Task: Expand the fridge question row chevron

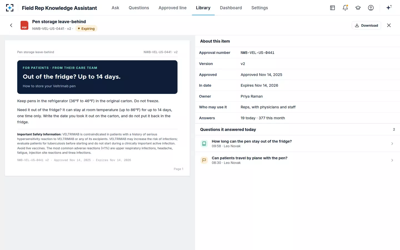Action: pyautogui.click(x=392, y=144)
